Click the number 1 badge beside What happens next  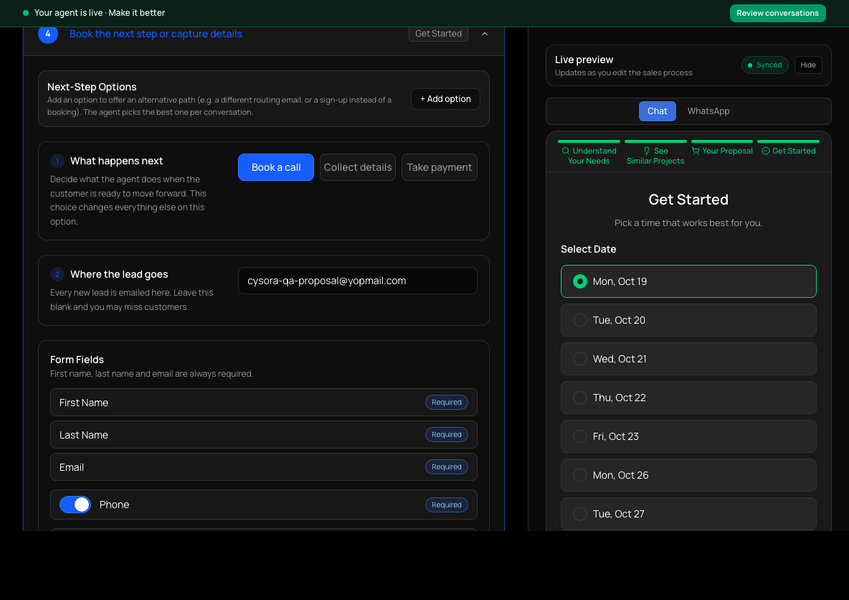pos(57,161)
